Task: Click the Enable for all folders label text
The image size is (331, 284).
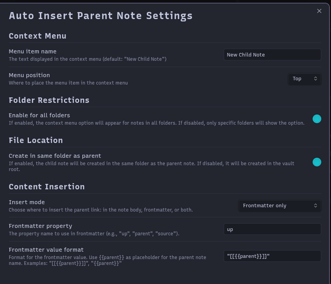Action: (x=39, y=115)
